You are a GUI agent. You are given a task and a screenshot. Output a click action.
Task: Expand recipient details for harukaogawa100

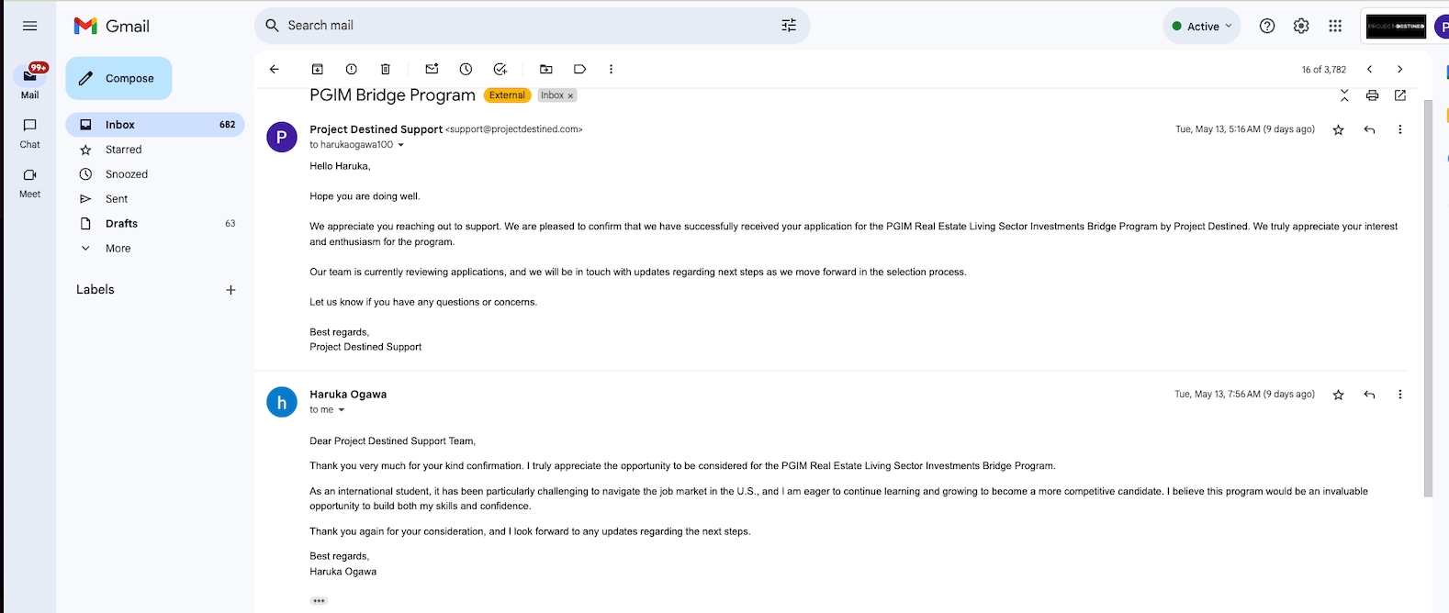400,145
